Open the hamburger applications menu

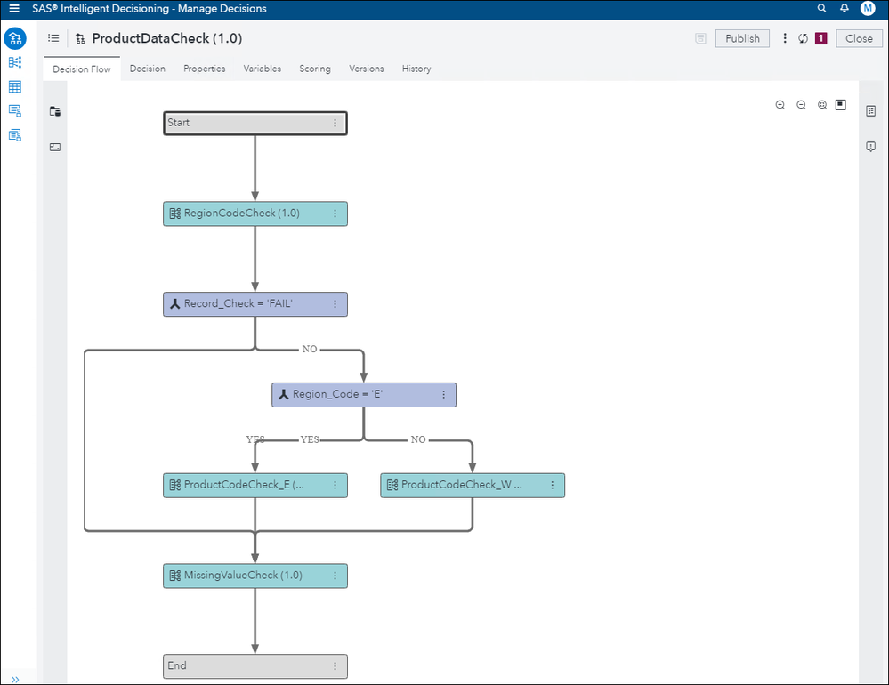click(x=14, y=9)
